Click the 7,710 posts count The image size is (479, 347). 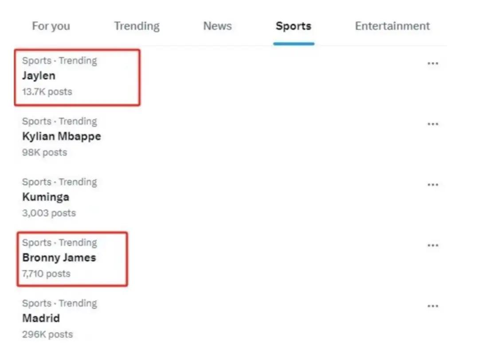point(46,274)
